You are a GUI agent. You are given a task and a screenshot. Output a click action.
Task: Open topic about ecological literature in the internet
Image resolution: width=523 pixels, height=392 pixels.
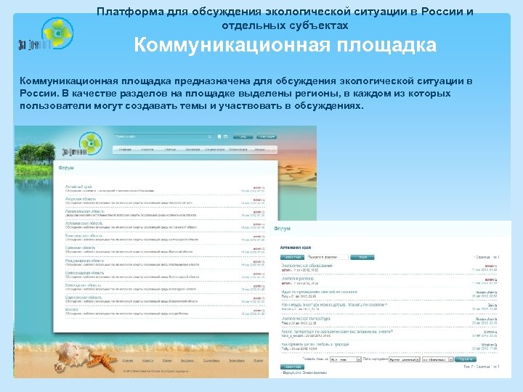(337, 332)
